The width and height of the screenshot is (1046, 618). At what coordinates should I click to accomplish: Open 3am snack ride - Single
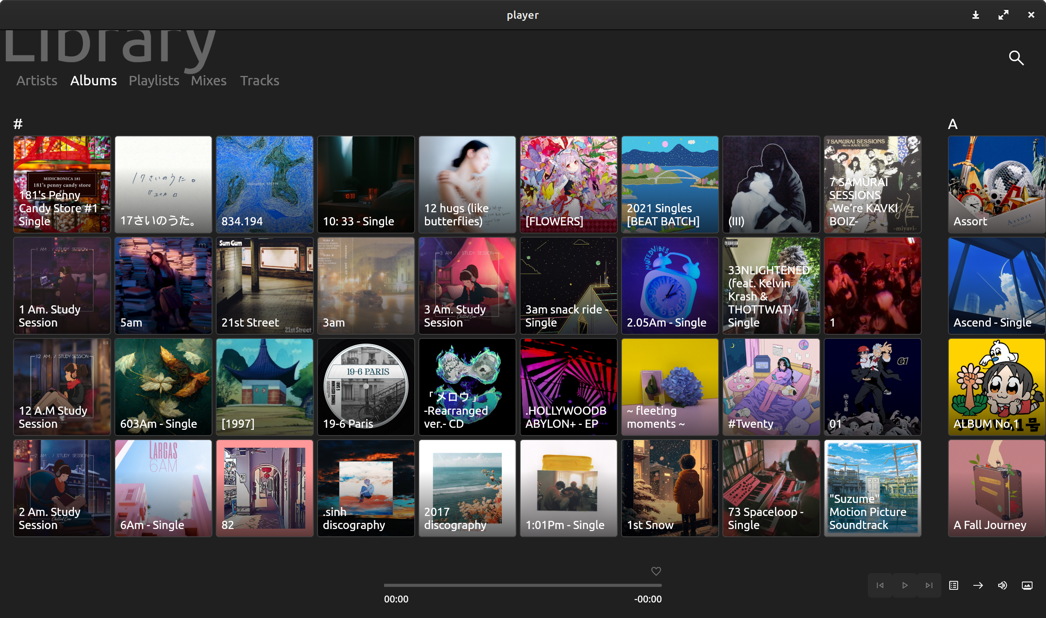(568, 286)
